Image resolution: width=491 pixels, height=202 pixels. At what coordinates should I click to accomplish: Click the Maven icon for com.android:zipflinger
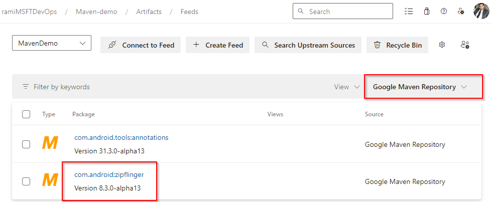(50, 180)
